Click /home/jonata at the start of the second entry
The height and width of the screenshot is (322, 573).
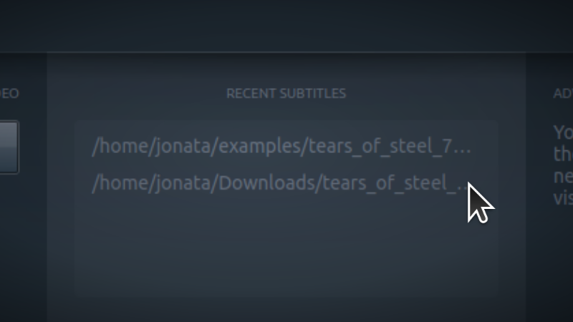tap(153, 183)
